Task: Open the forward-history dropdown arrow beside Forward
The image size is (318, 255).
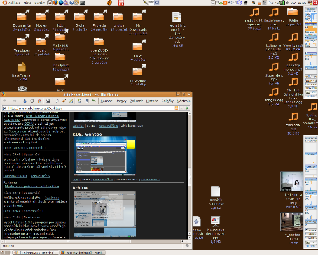Action: pyautogui.click(x=20, y=101)
